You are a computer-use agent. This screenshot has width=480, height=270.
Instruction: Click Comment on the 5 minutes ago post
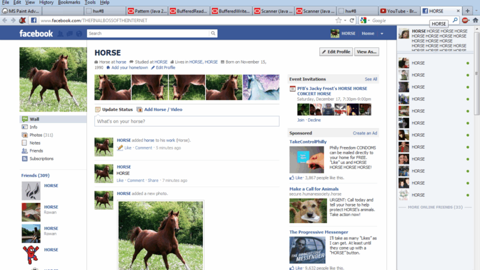tap(143, 148)
